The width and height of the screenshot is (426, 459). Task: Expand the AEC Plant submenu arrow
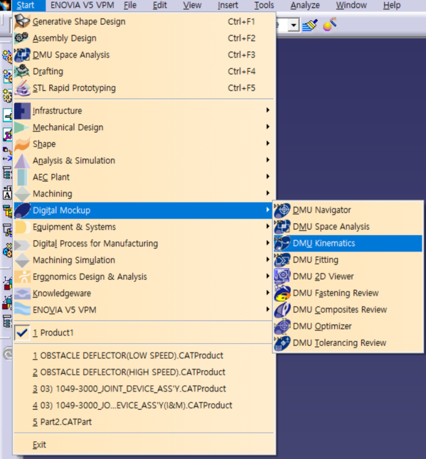point(268,176)
